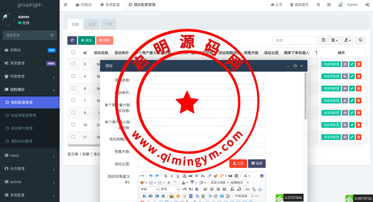Click the green edit pencil for row 4
Screen dimensions: 373x202
click(x=352, y=76)
